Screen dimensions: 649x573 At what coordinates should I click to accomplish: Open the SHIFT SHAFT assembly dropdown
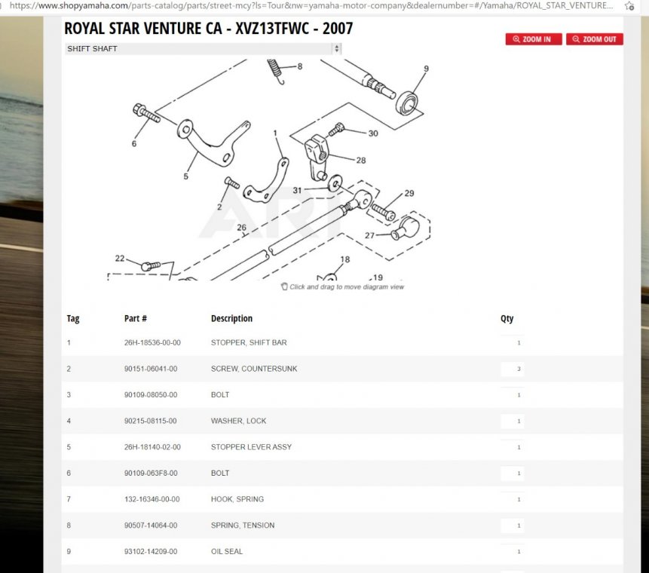tap(202, 49)
